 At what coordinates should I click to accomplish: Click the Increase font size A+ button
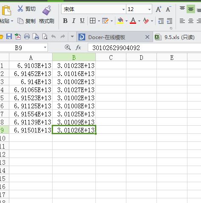point(159,9)
